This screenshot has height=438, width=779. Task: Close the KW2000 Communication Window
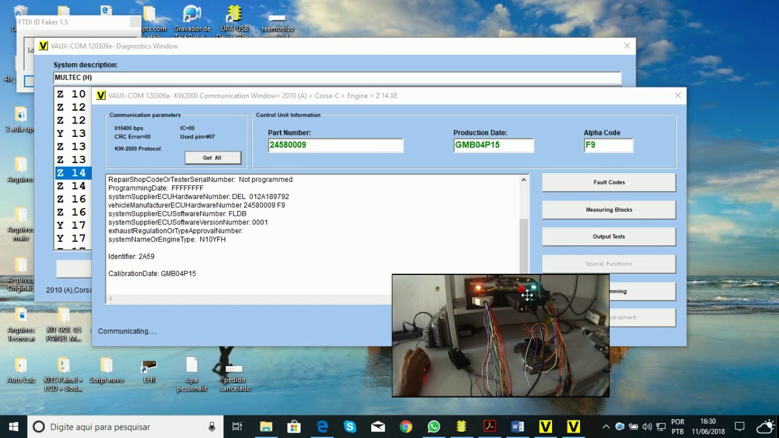tap(678, 96)
